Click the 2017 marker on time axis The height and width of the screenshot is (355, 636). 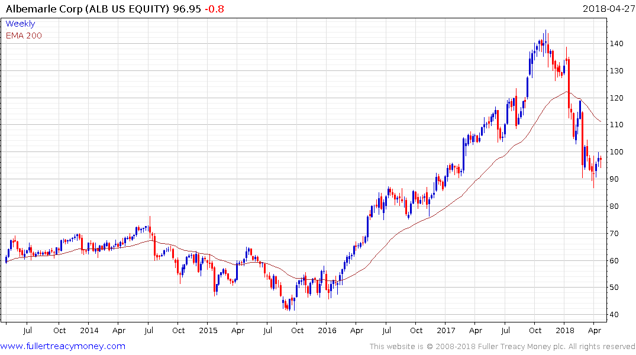[x=445, y=330]
